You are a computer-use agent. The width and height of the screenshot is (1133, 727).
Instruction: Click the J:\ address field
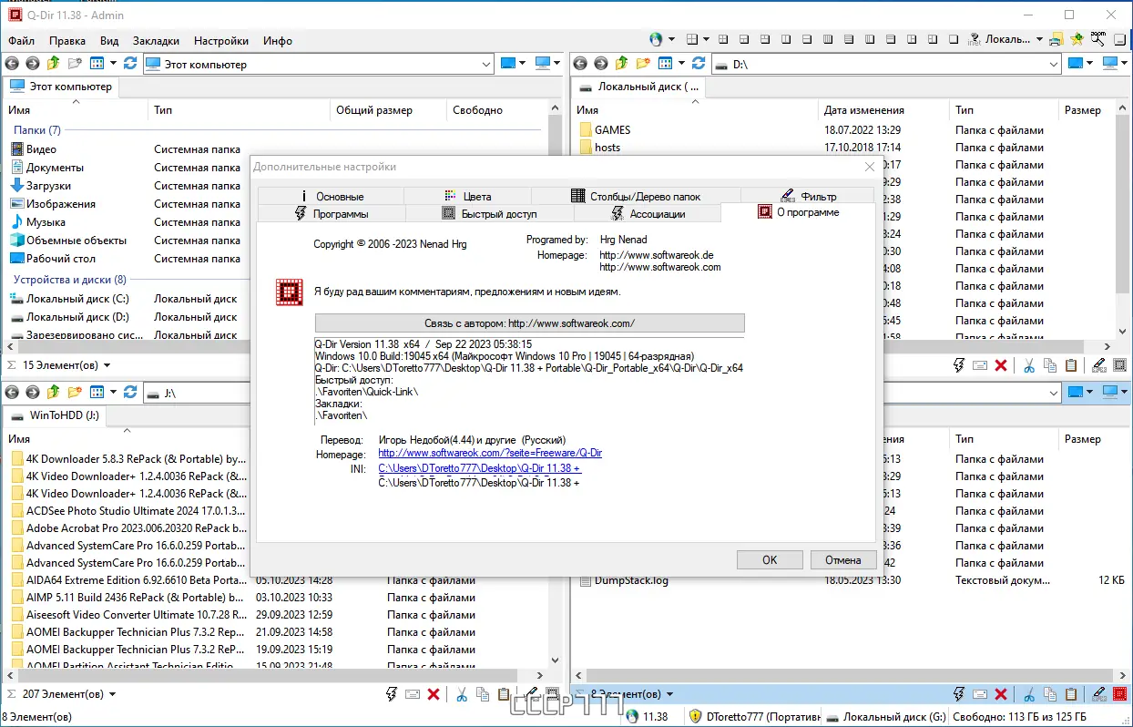(x=319, y=393)
